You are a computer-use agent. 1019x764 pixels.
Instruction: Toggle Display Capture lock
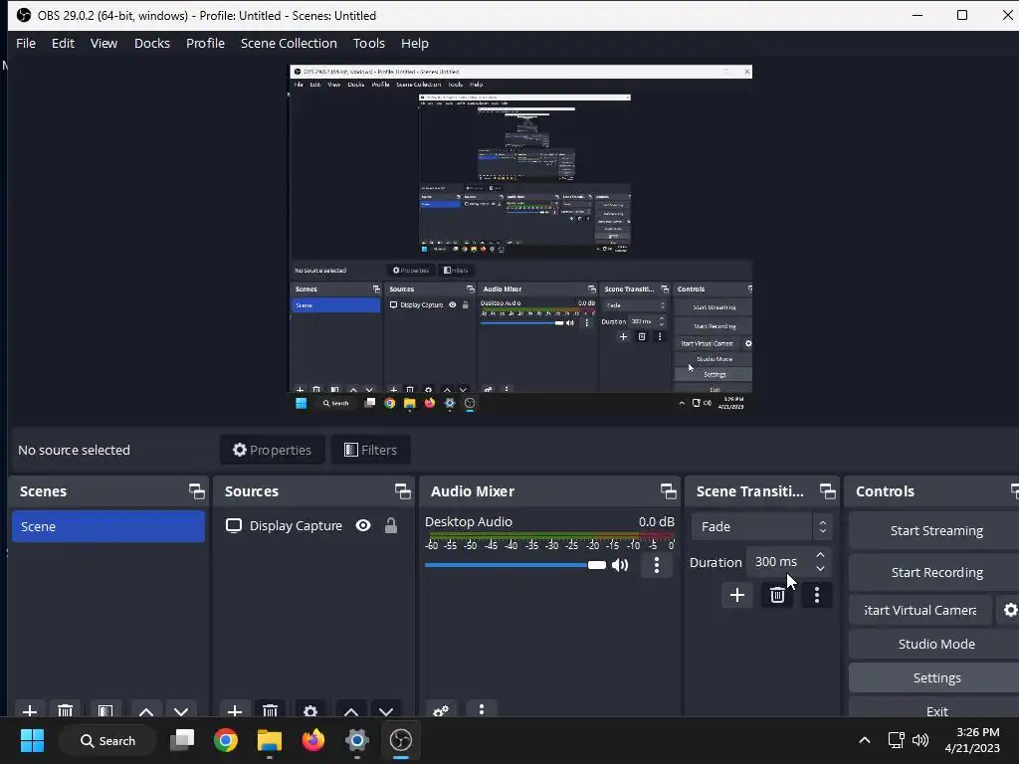390,525
